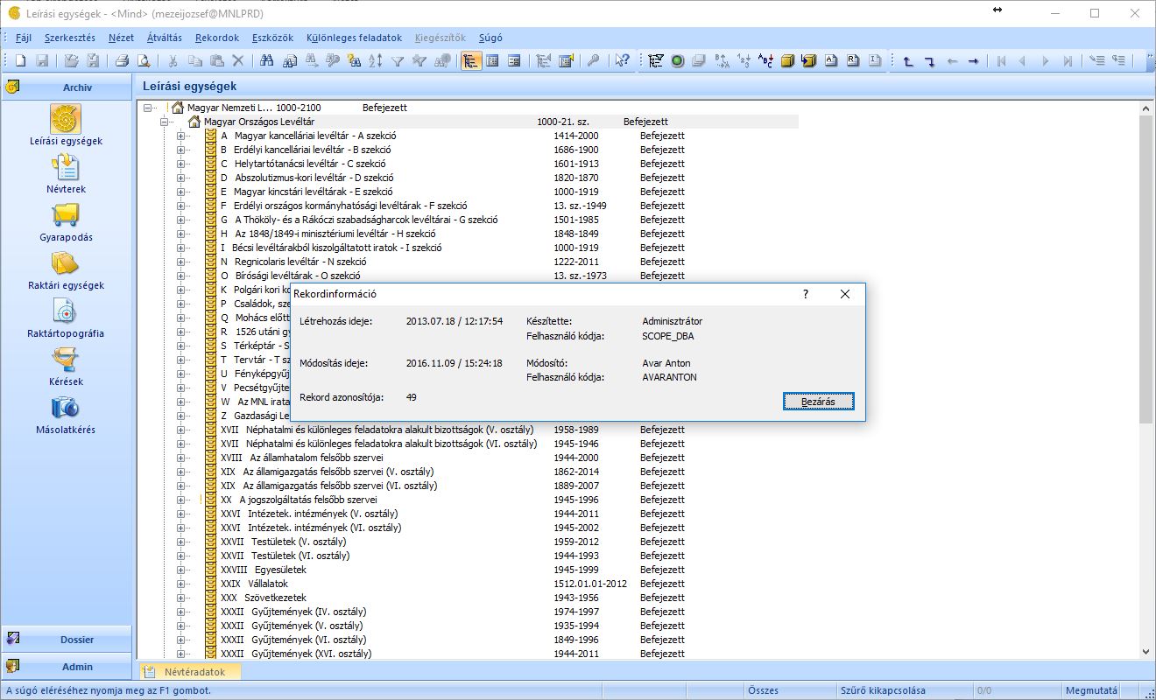Open the Gyarapodás sidebar icon
Screen dimensions: 1156x700
[x=66, y=221]
